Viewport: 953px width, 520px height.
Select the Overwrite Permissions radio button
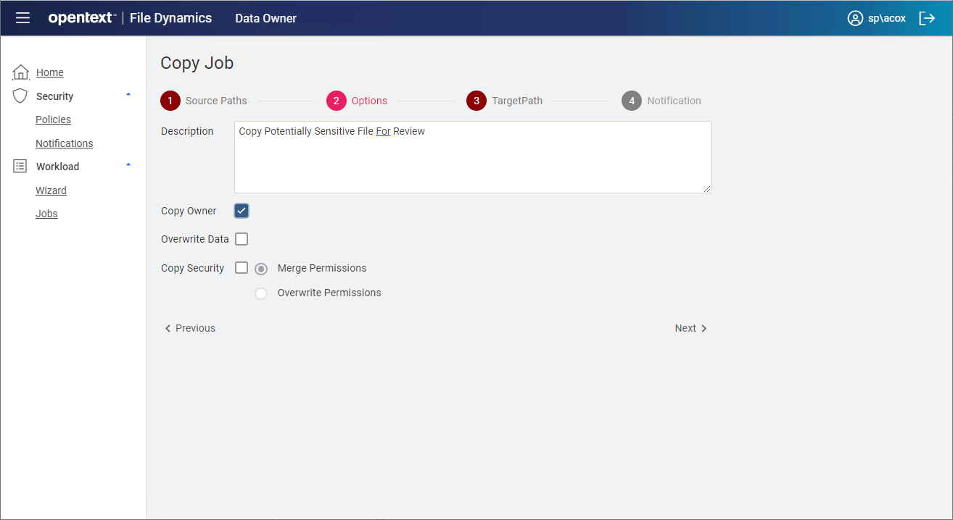(261, 293)
